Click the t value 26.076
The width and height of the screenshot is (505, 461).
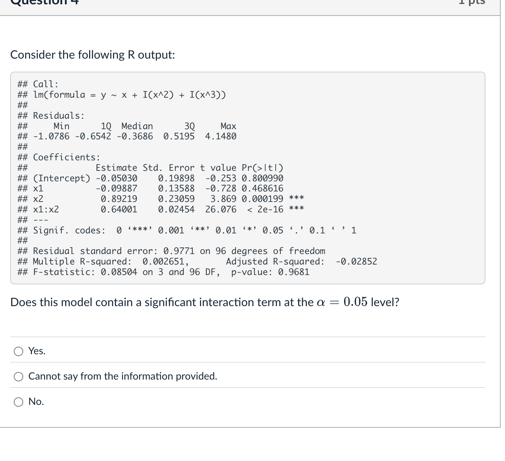pyautogui.click(x=221, y=210)
